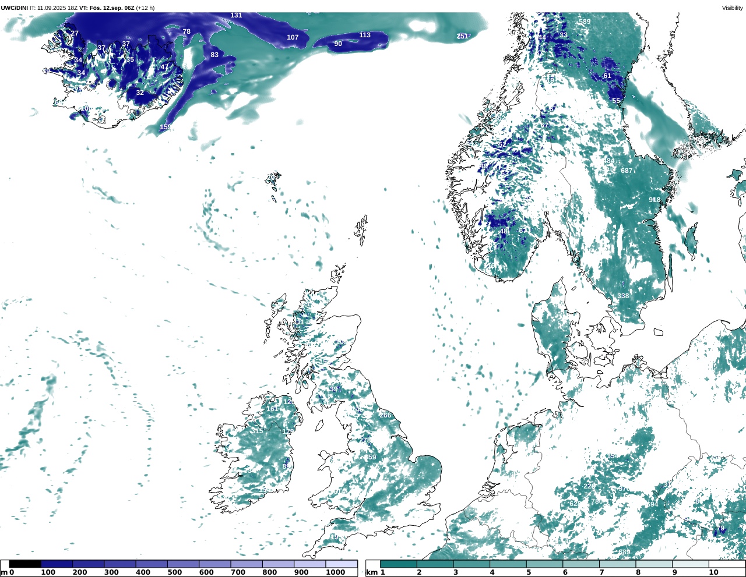Click the 687 value in Sweden
This screenshot has height=577, width=746.
pyautogui.click(x=627, y=171)
